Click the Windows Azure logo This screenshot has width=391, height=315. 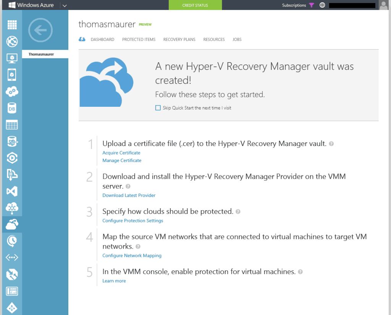pos(31,5)
